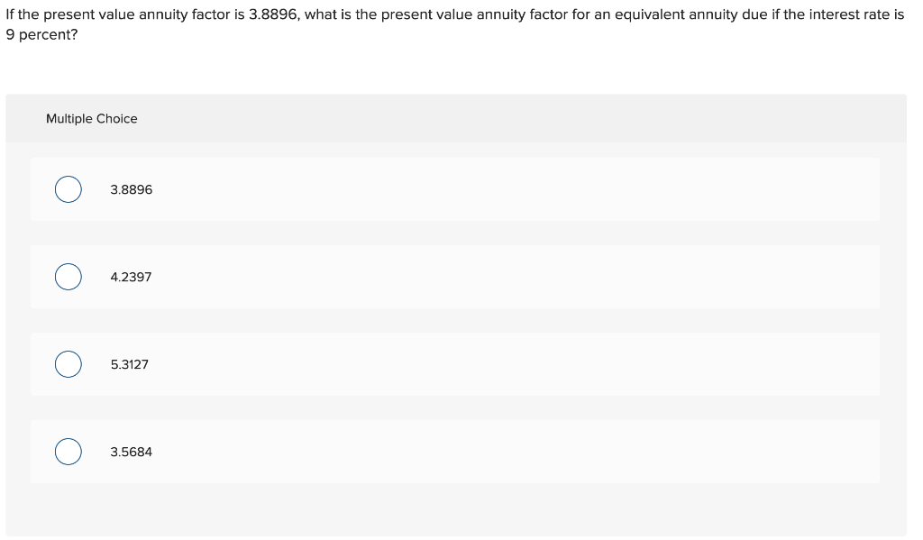Click the text 3.5684 in the fourth option
Image resolution: width=923 pixels, height=540 pixels.
pyautogui.click(x=131, y=452)
